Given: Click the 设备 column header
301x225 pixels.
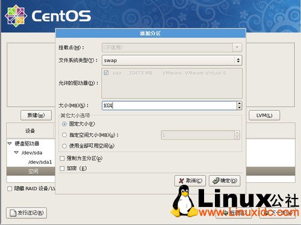Looking at the screenshot, I should (30, 131).
